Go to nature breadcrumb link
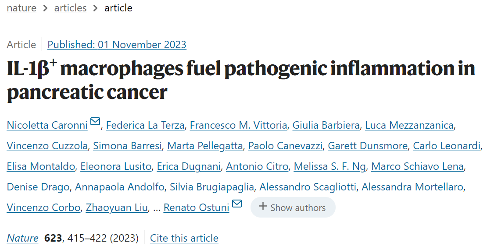 click(21, 8)
